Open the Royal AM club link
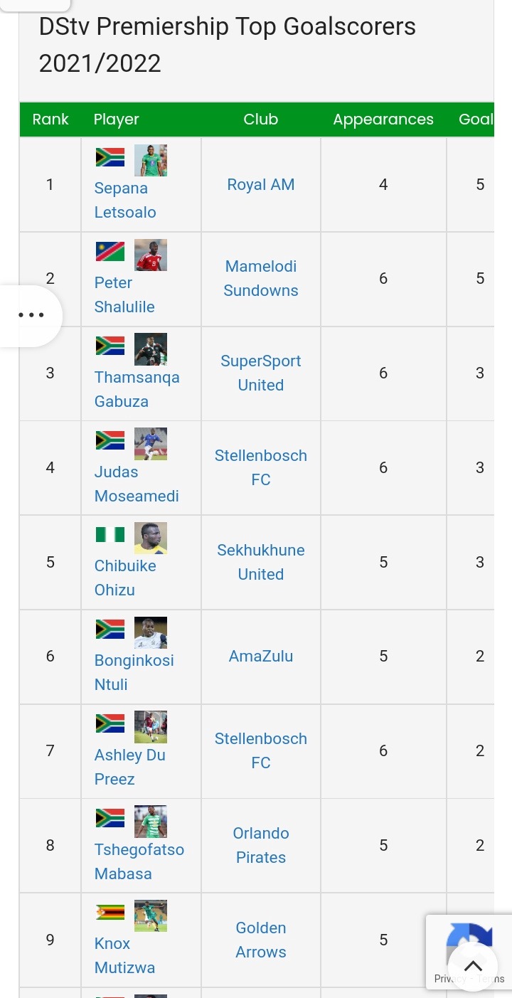Viewport: 512px width, 998px height. (261, 185)
